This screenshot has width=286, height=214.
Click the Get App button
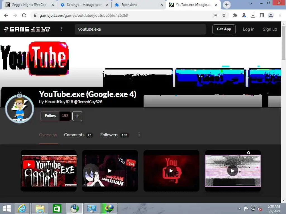tap(224, 29)
